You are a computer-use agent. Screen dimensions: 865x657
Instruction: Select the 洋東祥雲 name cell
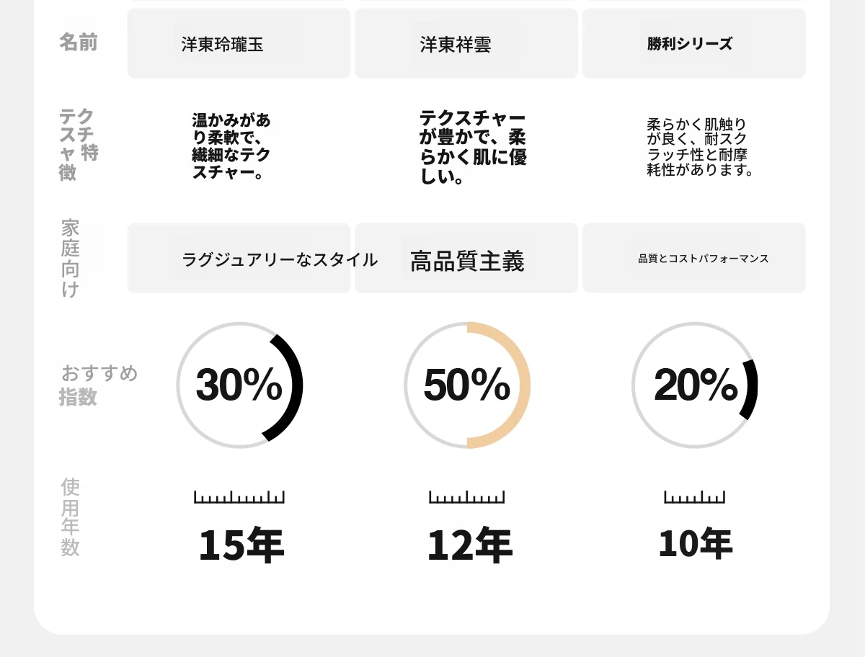coord(466,44)
